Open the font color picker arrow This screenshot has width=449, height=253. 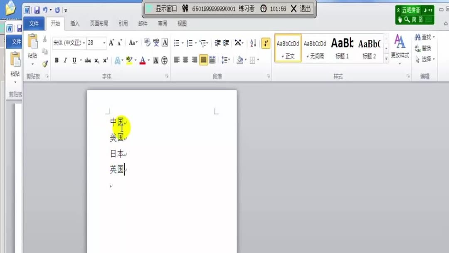[x=148, y=60]
